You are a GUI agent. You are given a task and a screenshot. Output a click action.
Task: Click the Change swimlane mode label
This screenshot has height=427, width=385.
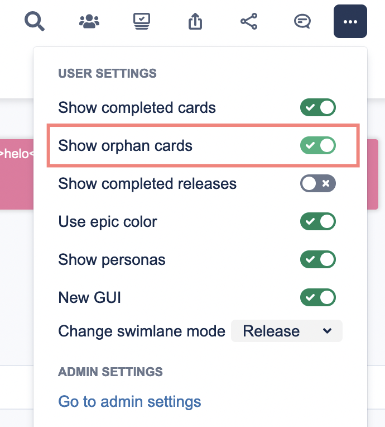click(142, 331)
